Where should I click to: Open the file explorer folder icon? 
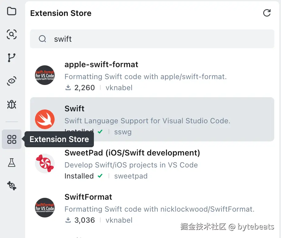tap(12, 11)
